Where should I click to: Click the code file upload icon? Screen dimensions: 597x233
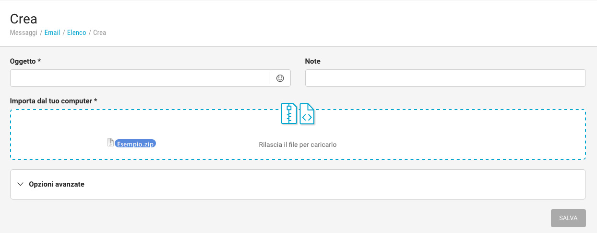(x=307, y=114)
